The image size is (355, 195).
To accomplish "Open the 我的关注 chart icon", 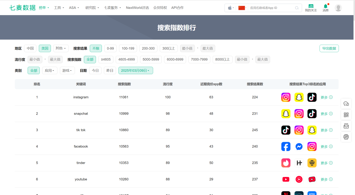I will 311,6.
